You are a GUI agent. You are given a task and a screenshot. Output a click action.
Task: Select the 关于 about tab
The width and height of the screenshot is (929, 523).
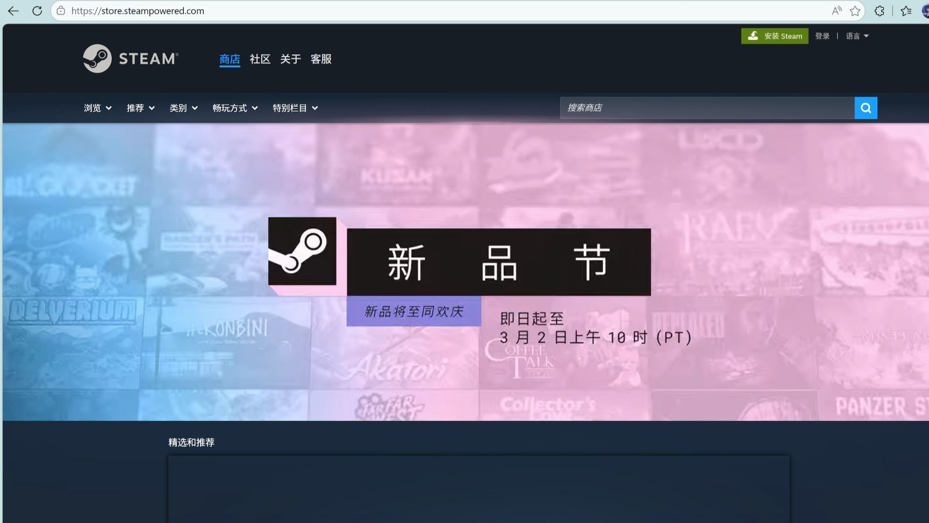pyautogui.click(x=290, y=59)
